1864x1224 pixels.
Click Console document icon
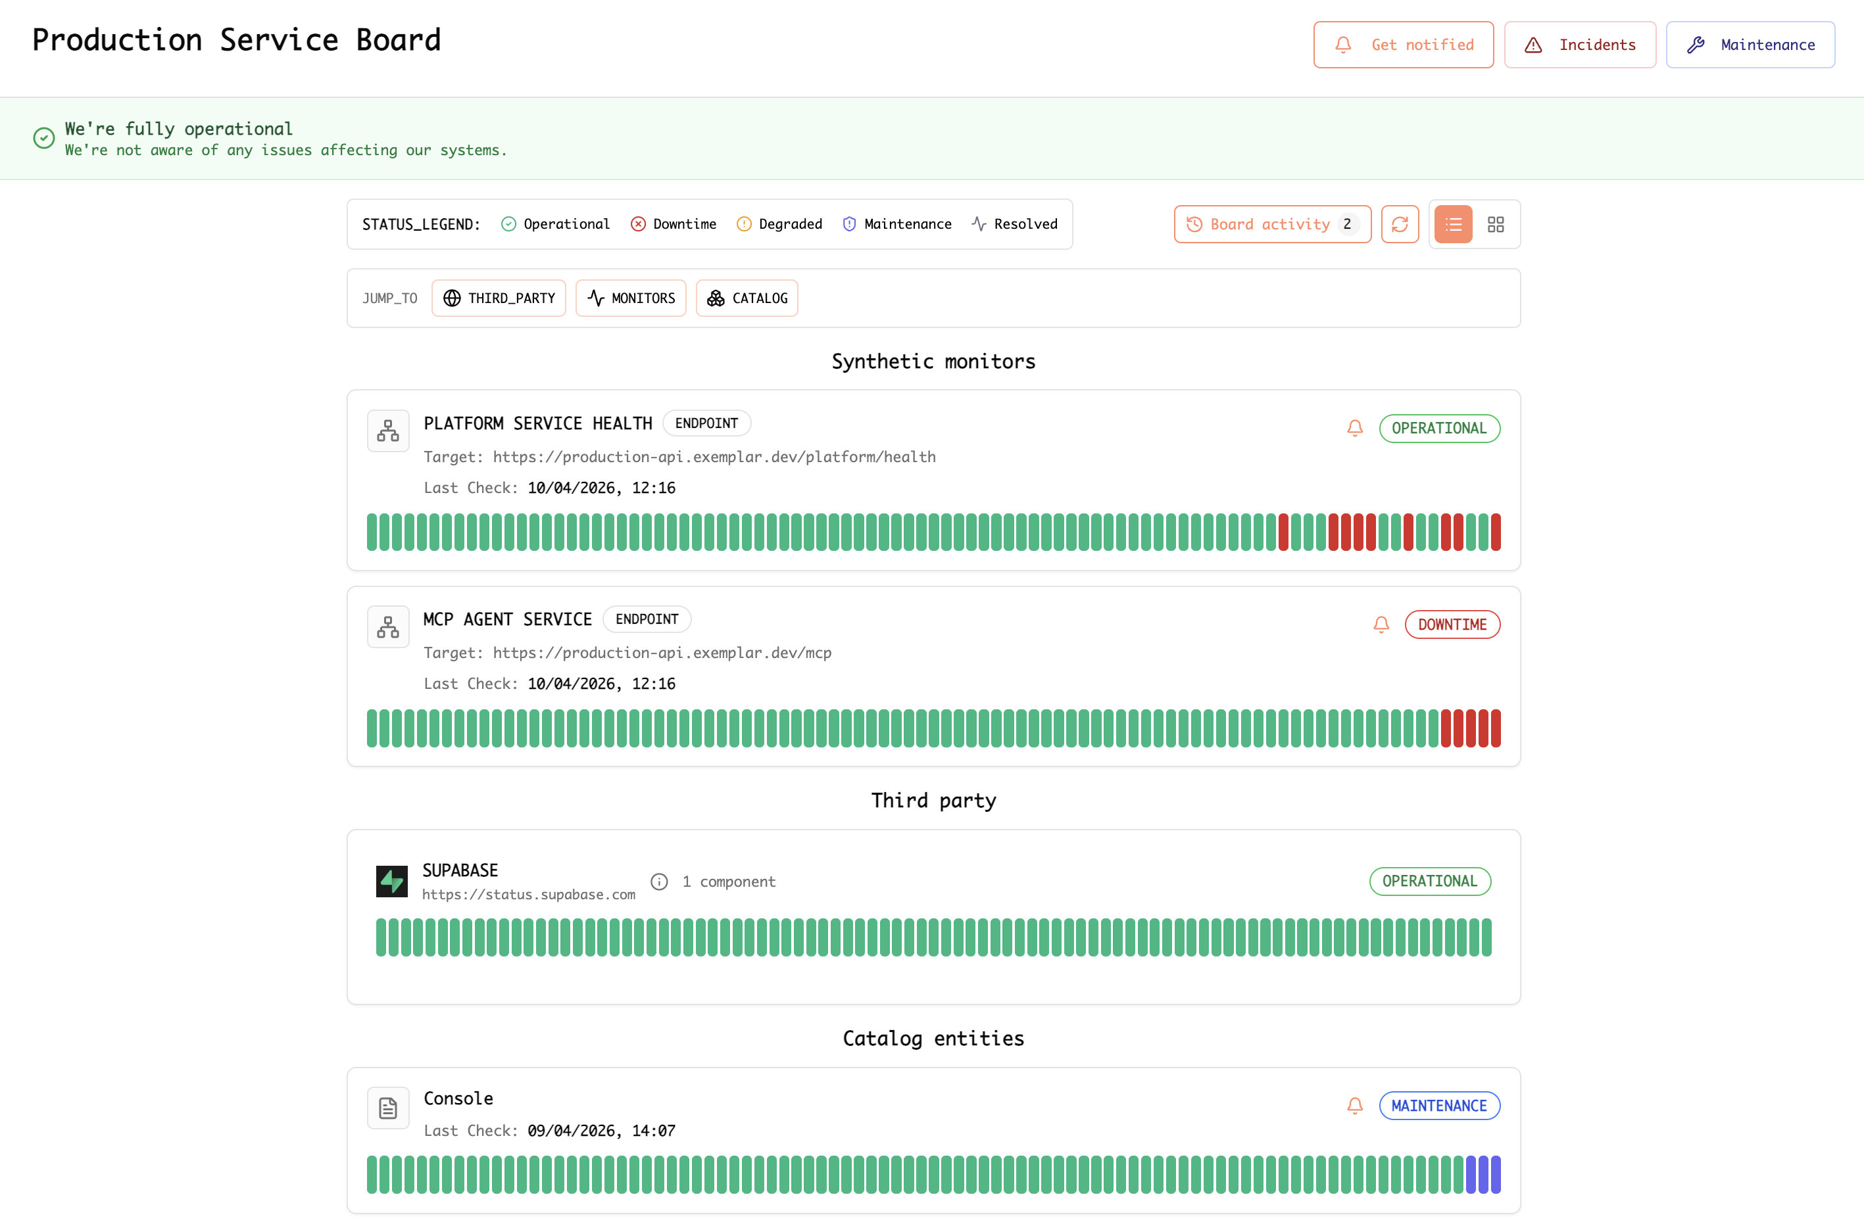[387, 1108]
